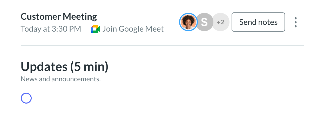324x116 pixels.
Task: Open the Customer Meeting title
Action: point(59,17)
